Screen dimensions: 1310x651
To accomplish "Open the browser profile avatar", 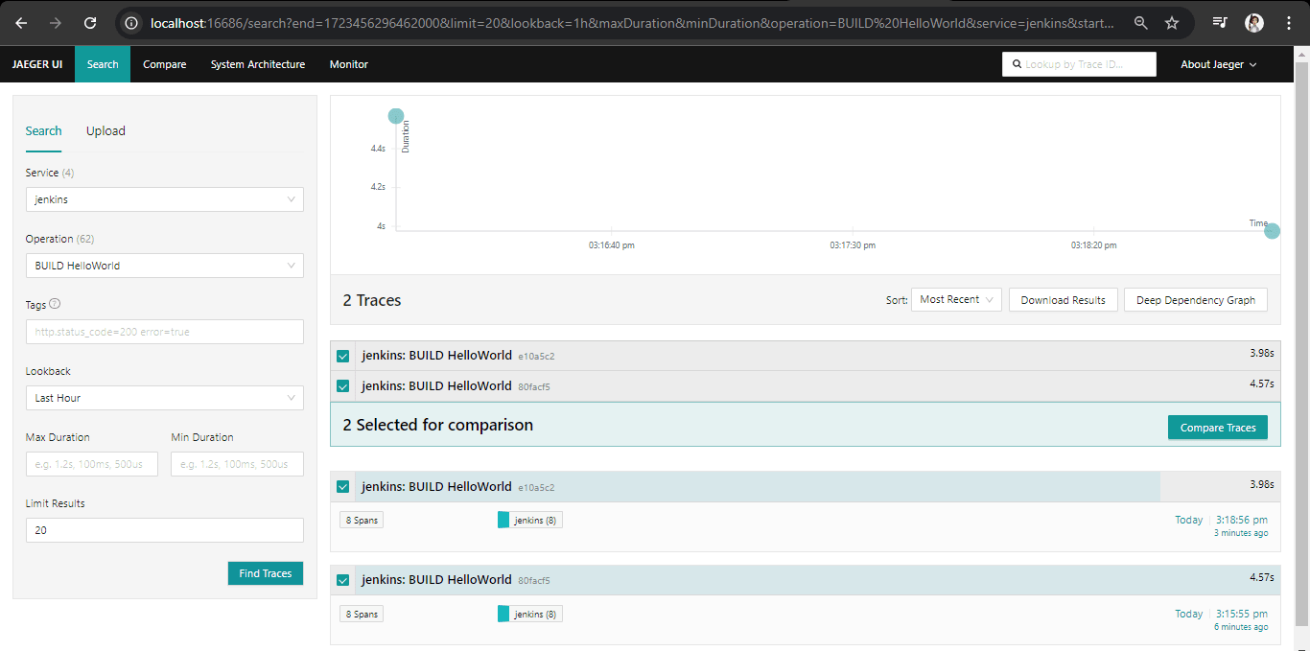I will (x=1254, y=23).
